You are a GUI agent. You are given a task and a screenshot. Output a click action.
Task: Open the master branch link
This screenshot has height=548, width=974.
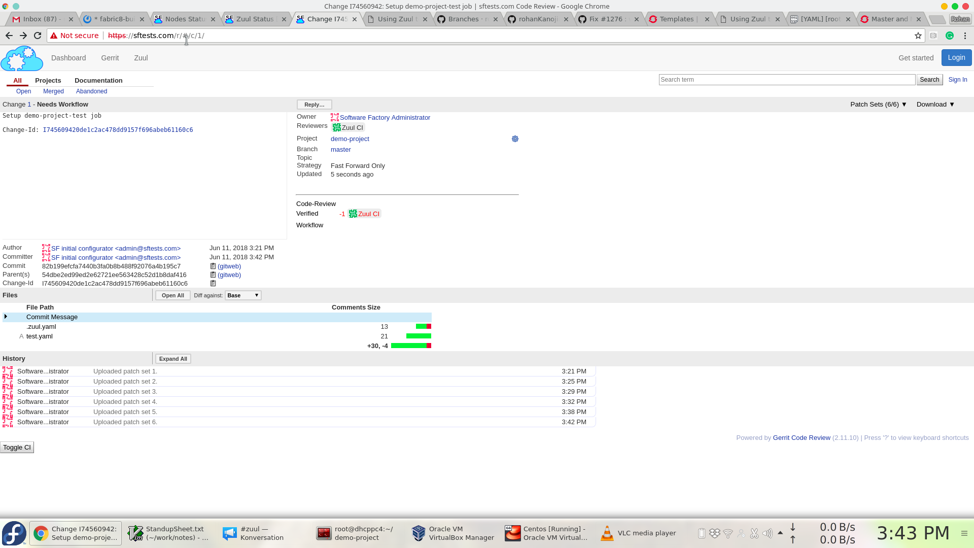click(340, 149)
